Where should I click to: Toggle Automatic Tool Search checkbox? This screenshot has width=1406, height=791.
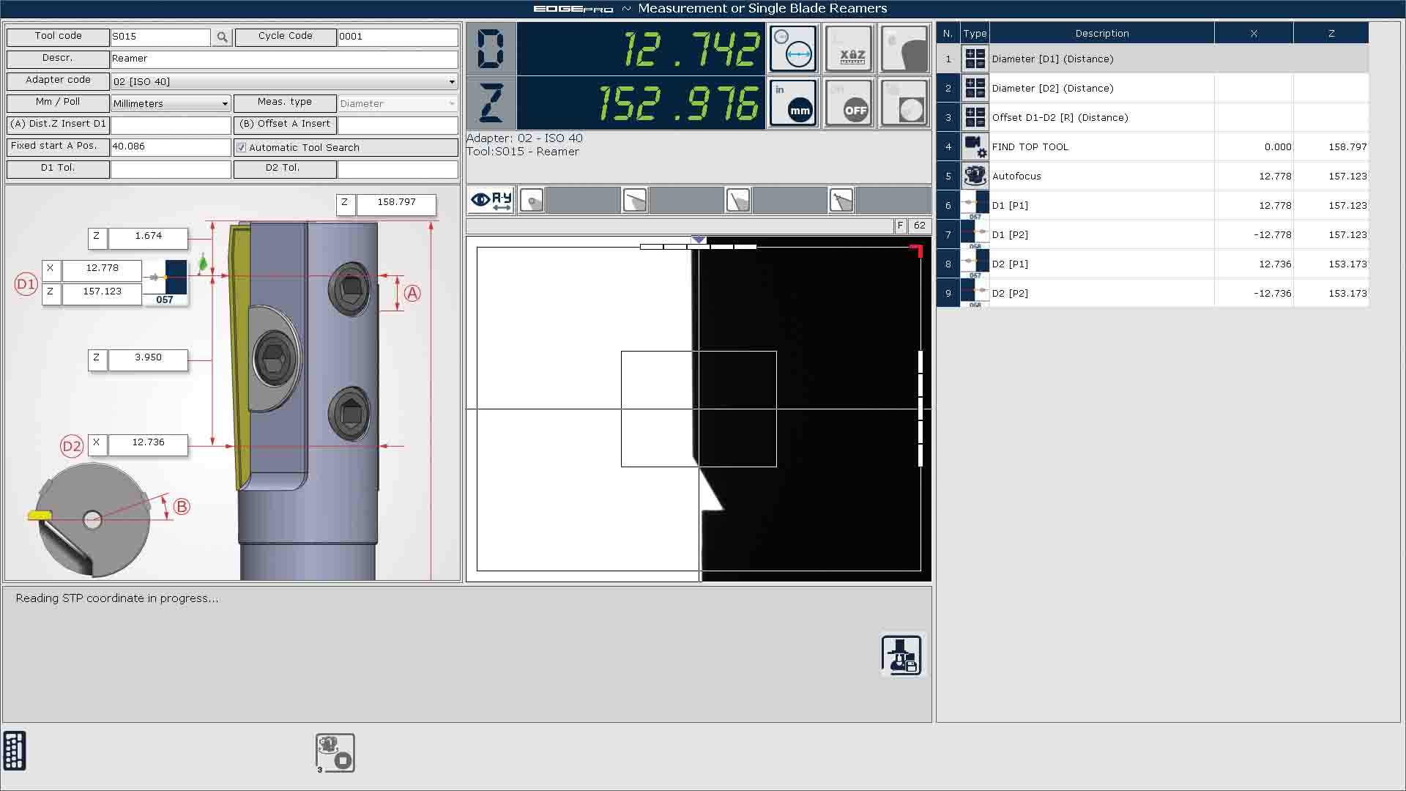pyautogui.click(x=242, y=147)
